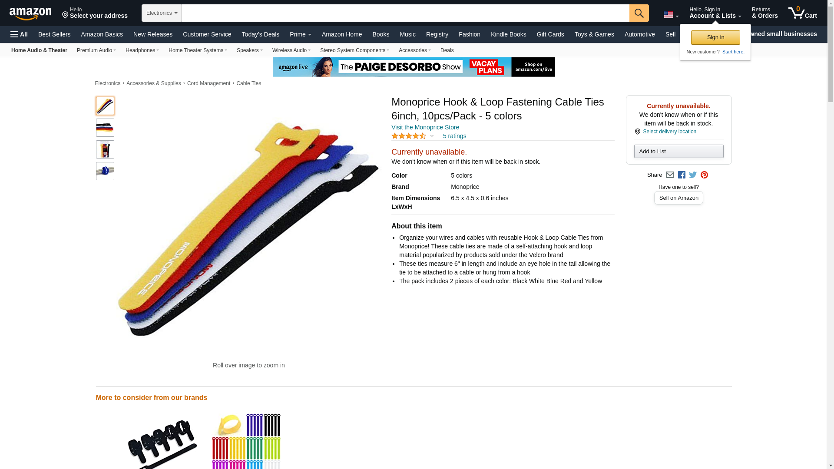Screen dimensions: 834x469
Task: Open the country flag language selector
Action: click(x=671, y=14)
